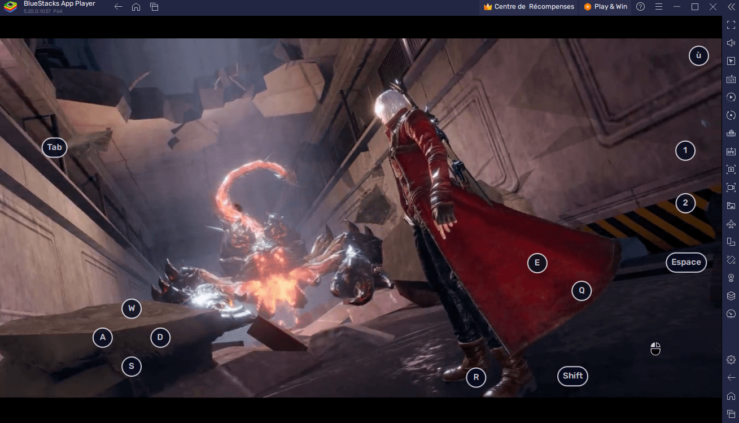Click the sidebar circular play macro icon

[x=731, y=97]
